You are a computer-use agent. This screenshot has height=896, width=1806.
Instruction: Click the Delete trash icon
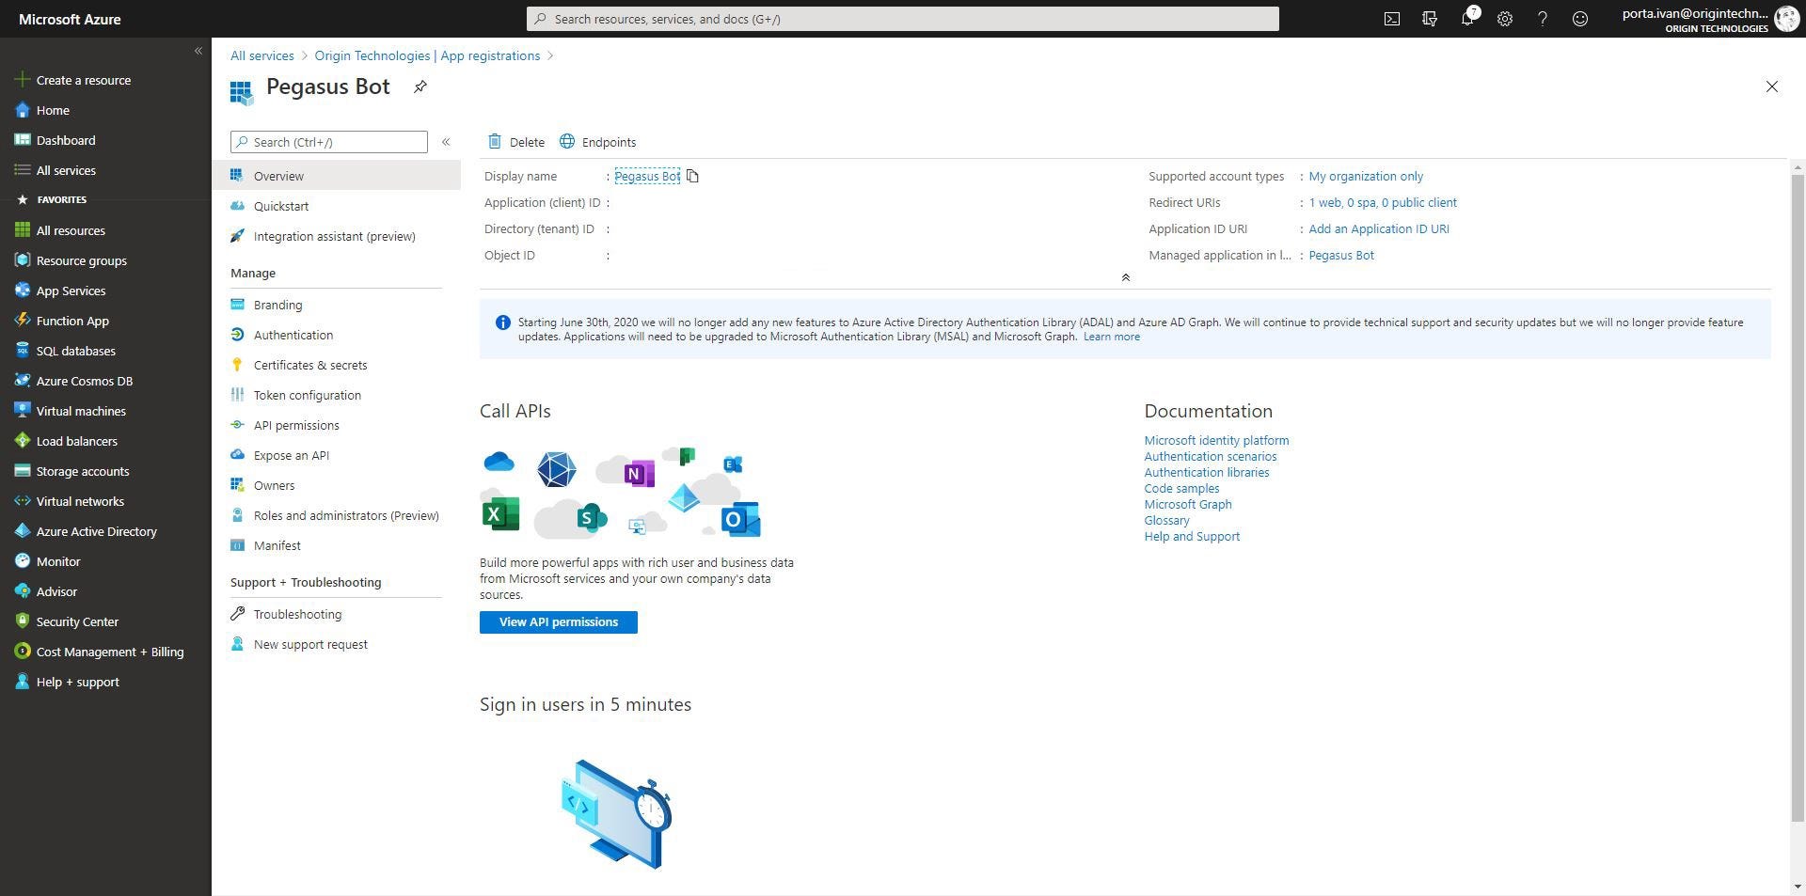coord(495,142)
